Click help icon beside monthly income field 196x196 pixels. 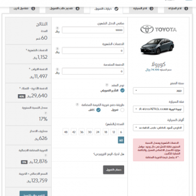pyautogui.click(x=57, y=28)
